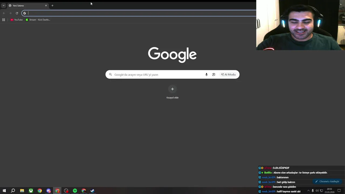Open first Chrome icon in taskbar
345x194 pixels.
tap(40, 191)
